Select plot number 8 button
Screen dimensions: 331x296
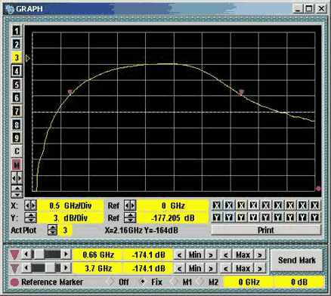coord(17,125)
